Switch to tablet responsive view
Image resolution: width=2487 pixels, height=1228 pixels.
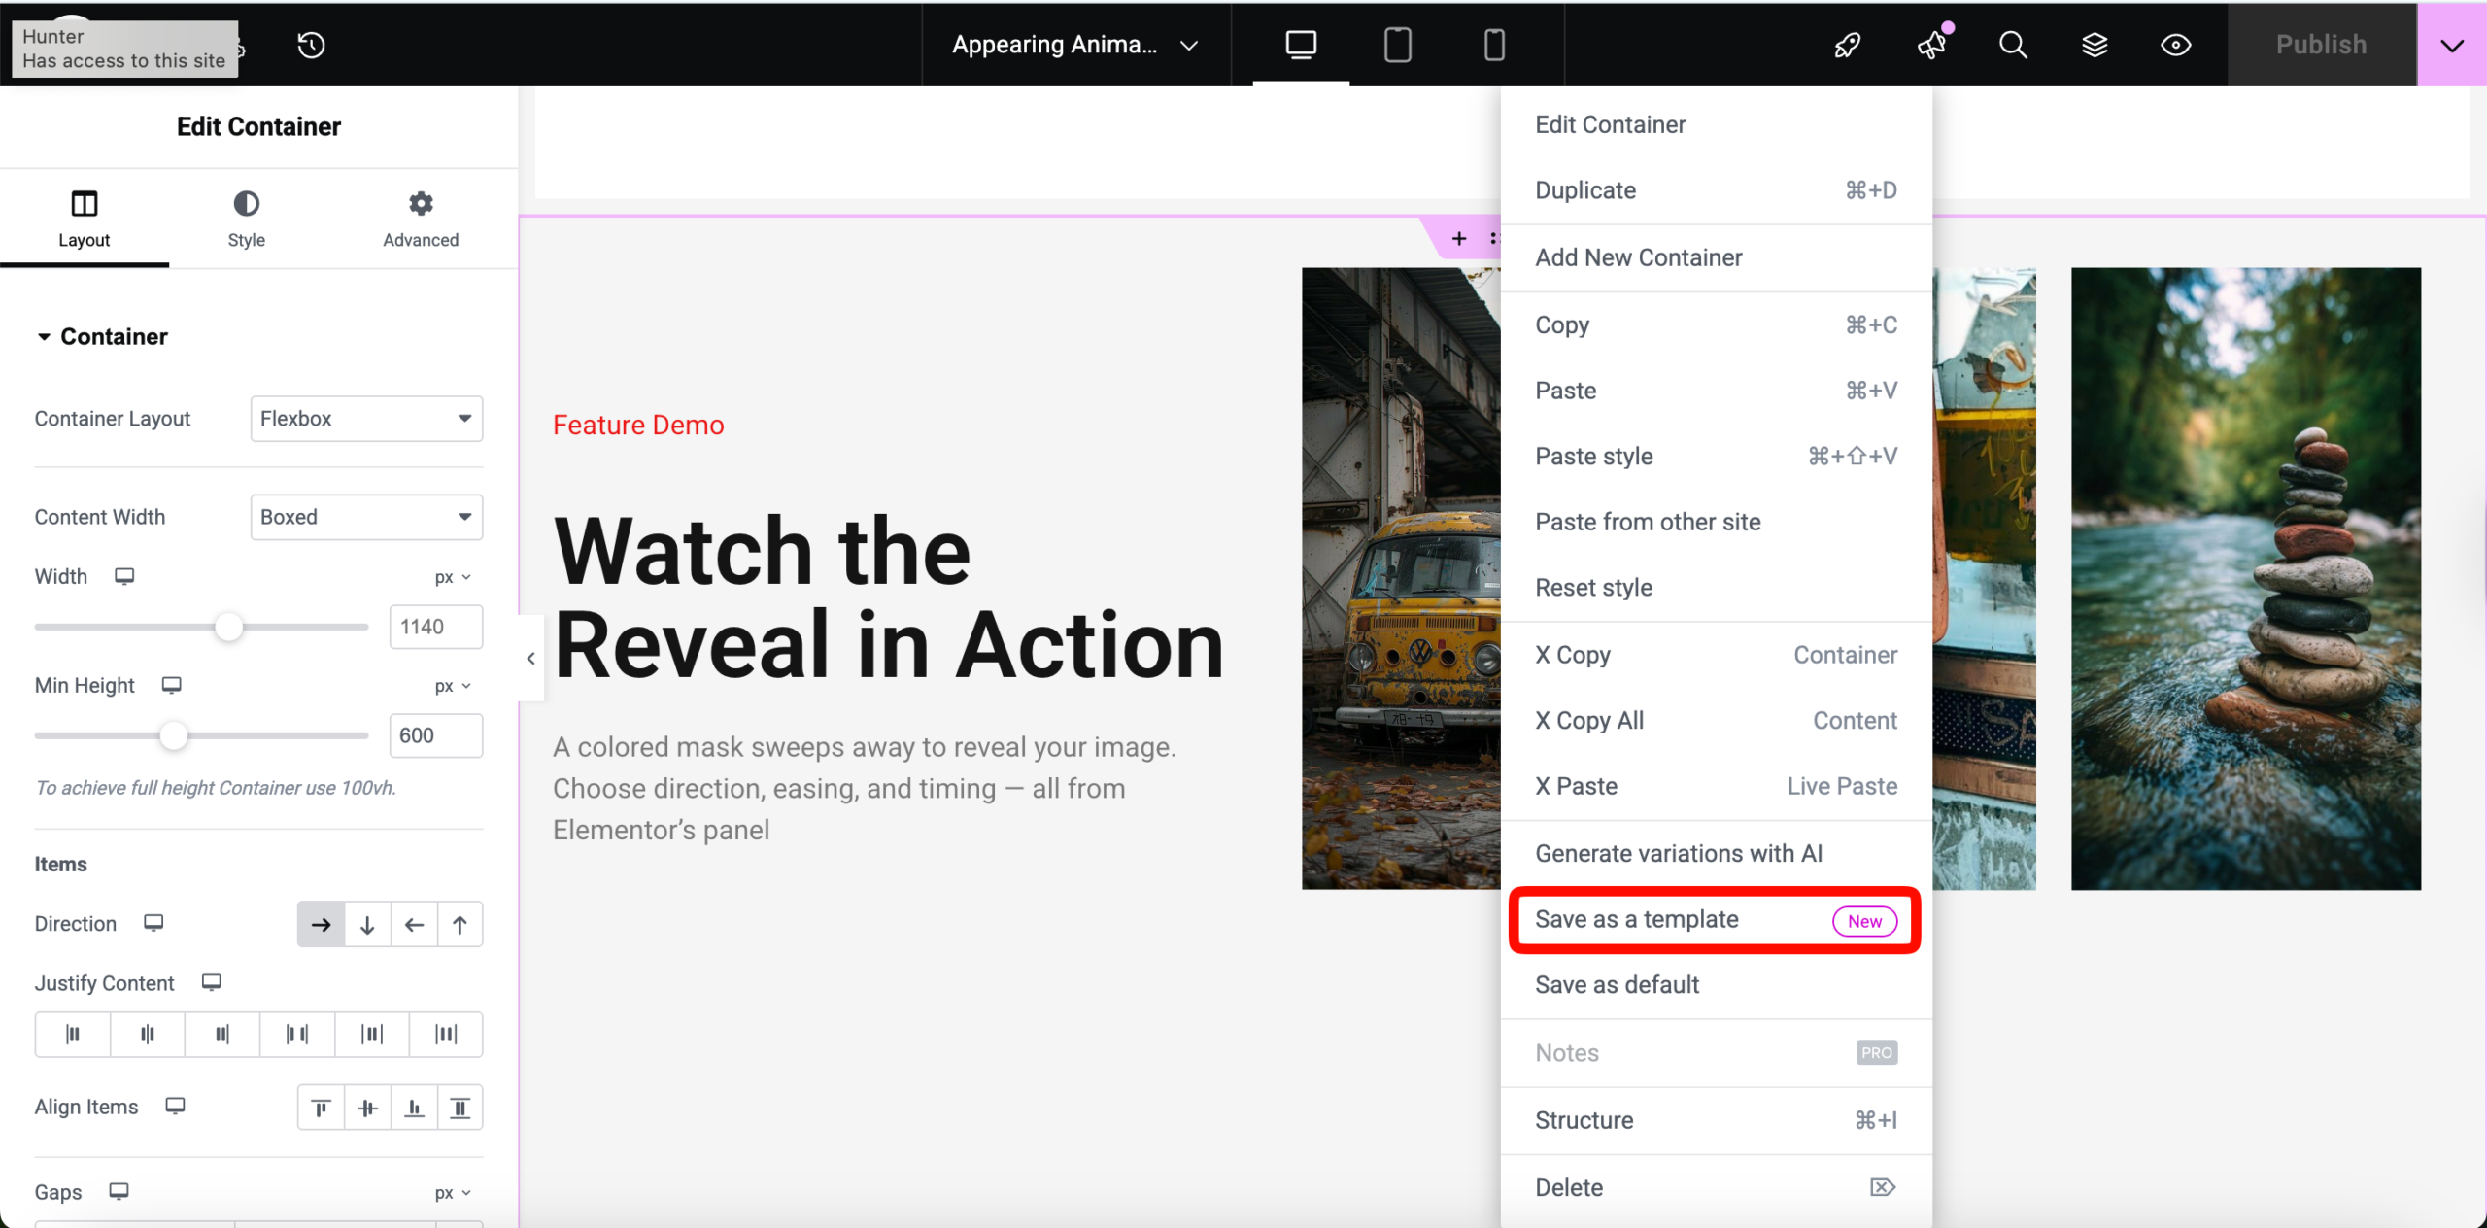(1397, 45)
